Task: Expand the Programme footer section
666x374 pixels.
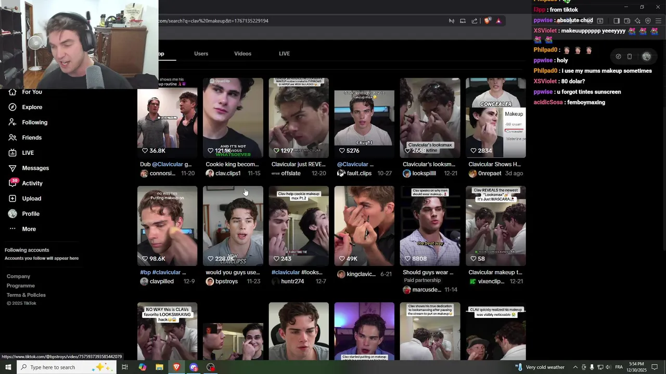Action: (21, 286)
